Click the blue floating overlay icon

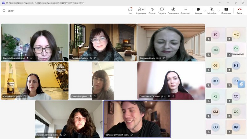[241, 84]
